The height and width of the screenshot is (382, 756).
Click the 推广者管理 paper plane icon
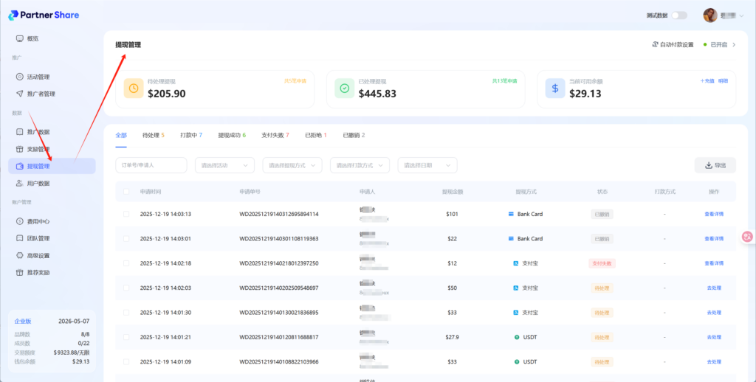point(19,94)
